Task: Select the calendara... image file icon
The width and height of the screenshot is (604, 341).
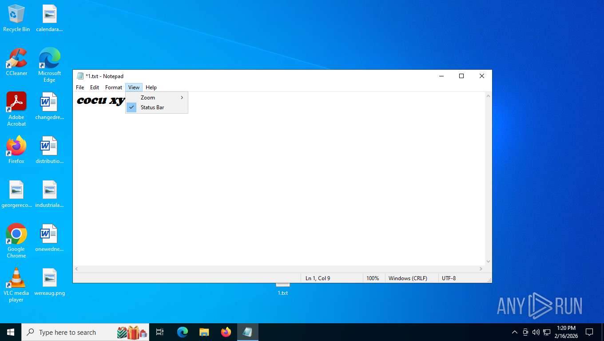Action: (x=49, y=18)
